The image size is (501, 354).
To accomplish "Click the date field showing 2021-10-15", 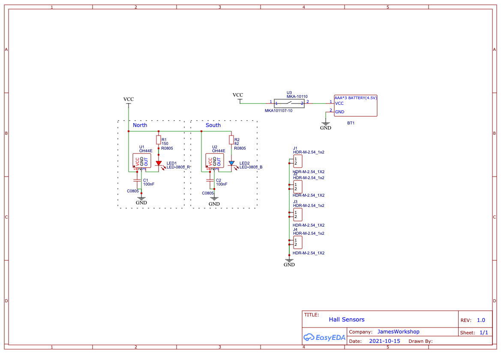I will pyautogui.click(x=385, y=341).
